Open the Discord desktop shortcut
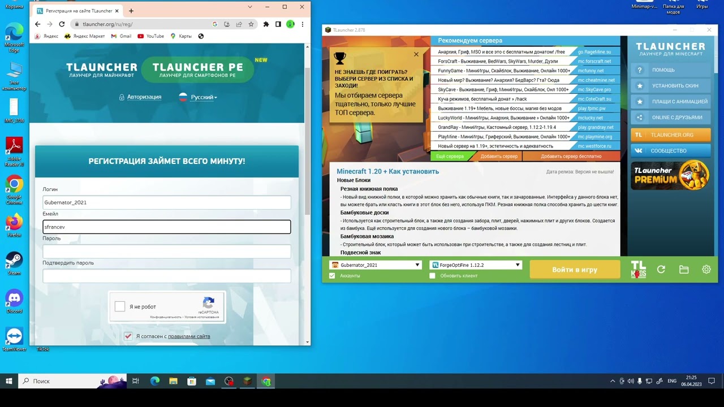The height and width of the screenshot is (407, 724). pos(14,301)
